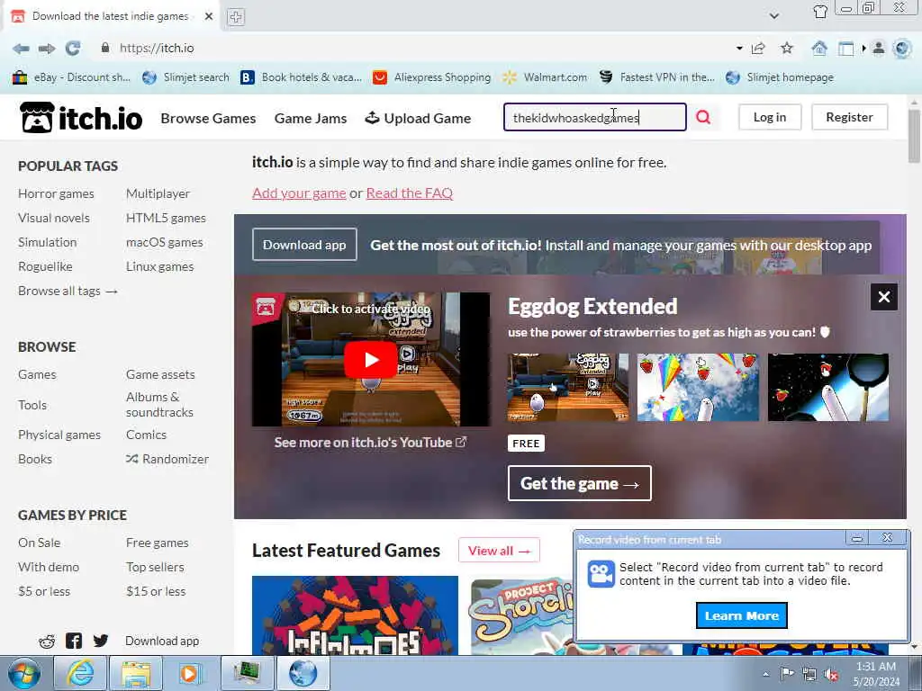Image resolution: width=922 pixels, height=691 pixels.
Task: Click the Register button
Action: [849, 117]
